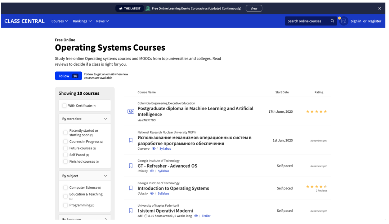This screenshot has width=389, height=224.
Task: Click star rating of Postgraduate diploma course
Action: (316, 112)
